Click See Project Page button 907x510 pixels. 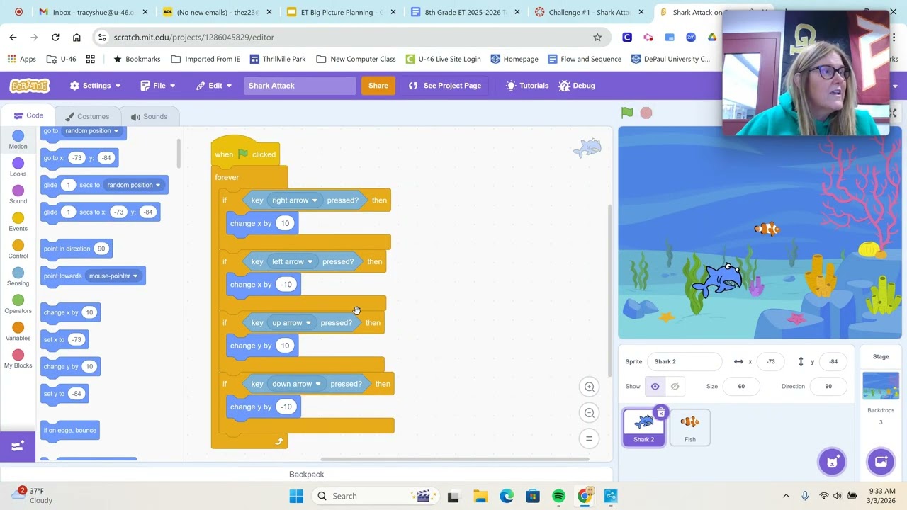(445, 86)
